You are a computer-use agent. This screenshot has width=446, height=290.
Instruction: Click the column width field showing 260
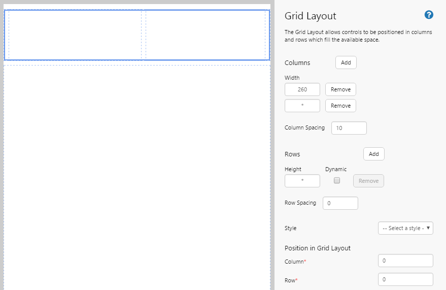pos(302,89)
